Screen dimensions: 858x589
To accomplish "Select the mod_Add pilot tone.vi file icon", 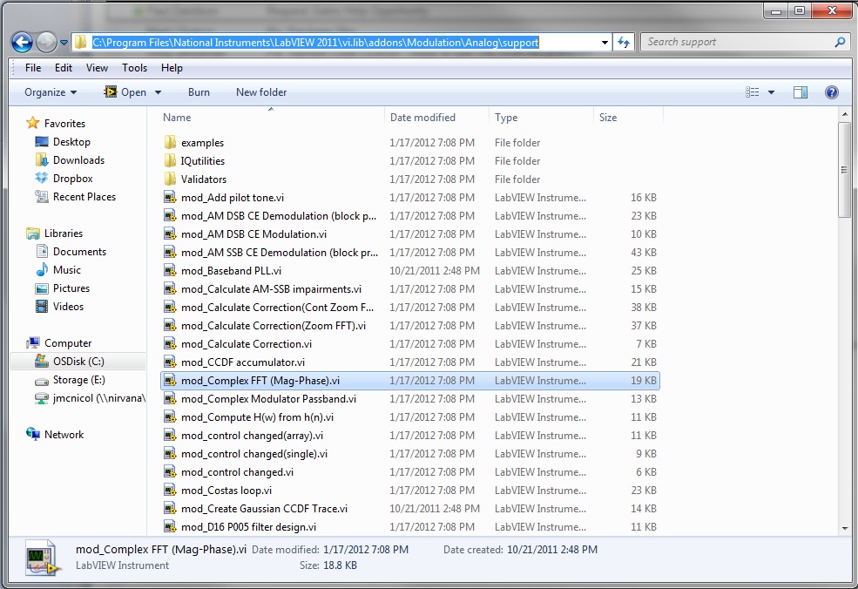I will coord(170,197).
